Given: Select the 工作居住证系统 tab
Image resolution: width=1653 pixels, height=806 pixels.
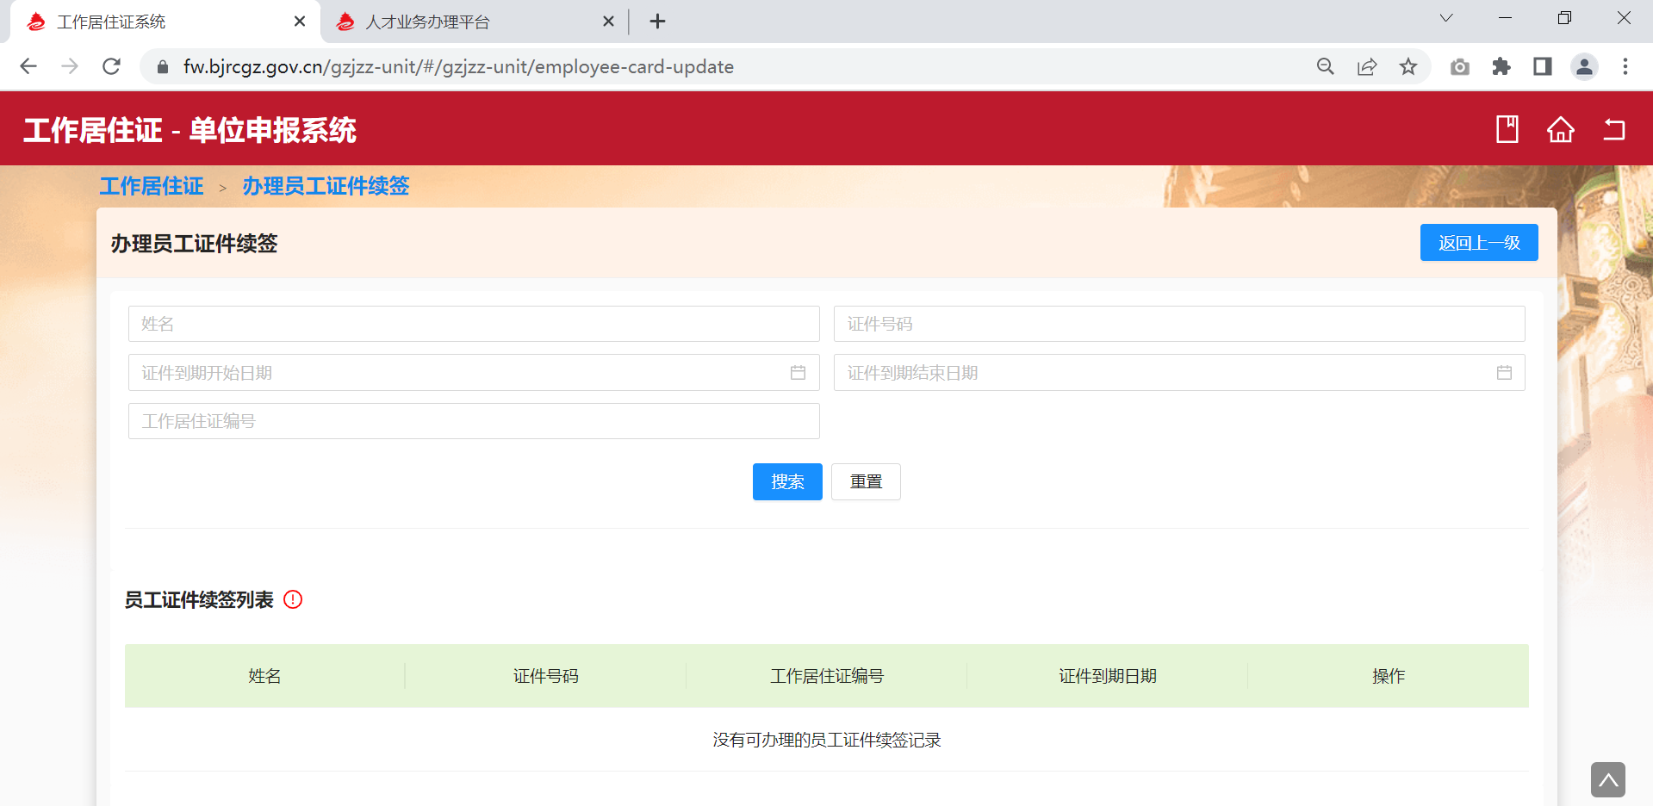Looking at the screenshot, I should point(111,22).
